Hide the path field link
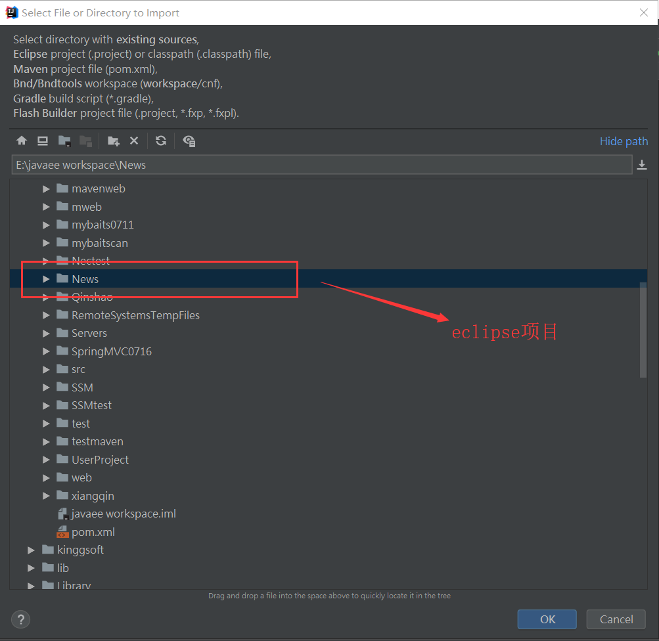Image resolution: width=659 pixels, height=641 pixels. coord(624,141)
